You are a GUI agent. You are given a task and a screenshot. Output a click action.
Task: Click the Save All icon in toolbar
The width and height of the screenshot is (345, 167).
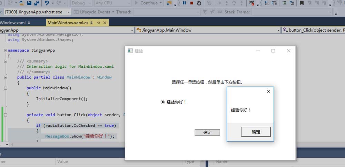tap(37, 3)
